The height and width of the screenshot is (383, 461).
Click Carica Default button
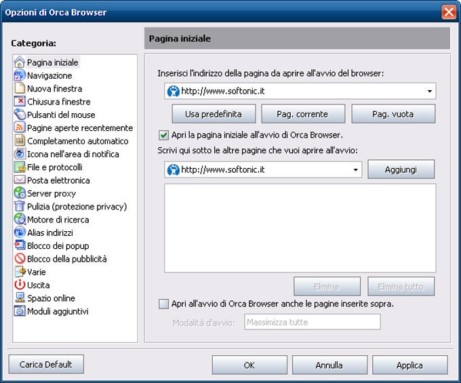pos(46,364)
